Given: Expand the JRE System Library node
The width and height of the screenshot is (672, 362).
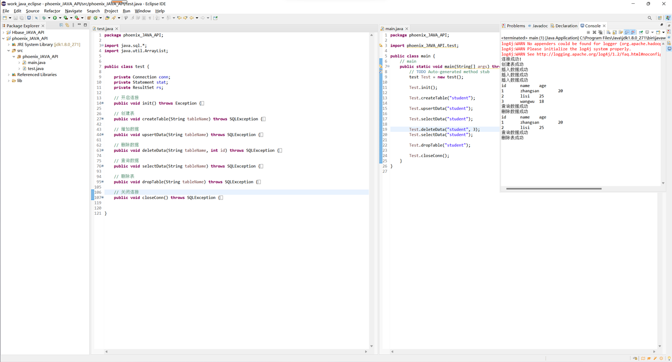Looking at the screenshot, I should (8, 45).
